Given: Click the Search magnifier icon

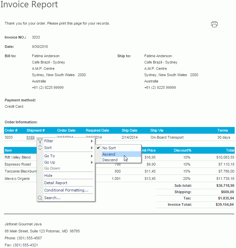Looking at the screenshot, I should 40,198.
